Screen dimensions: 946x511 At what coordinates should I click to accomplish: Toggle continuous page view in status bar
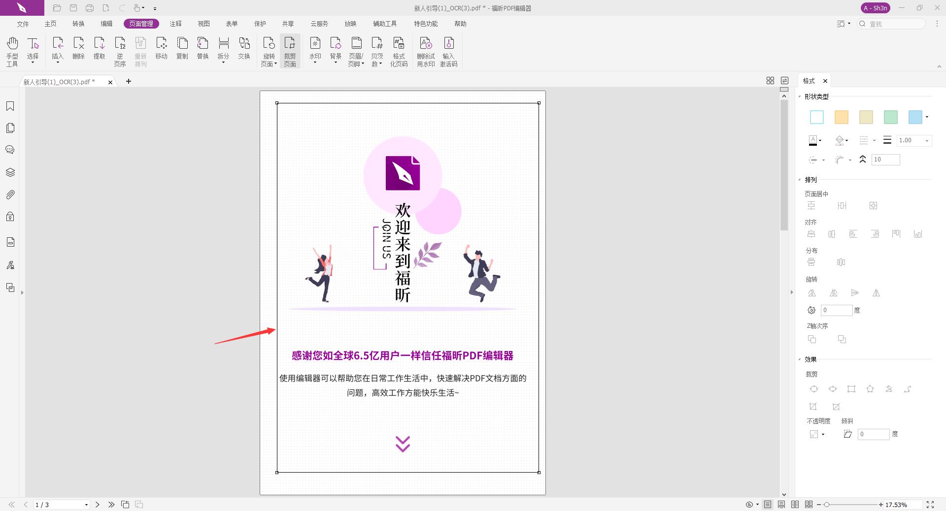coord(781,505)
